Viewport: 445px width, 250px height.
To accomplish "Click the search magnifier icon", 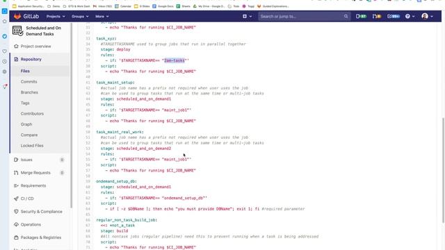I will (x=346, y=17).
